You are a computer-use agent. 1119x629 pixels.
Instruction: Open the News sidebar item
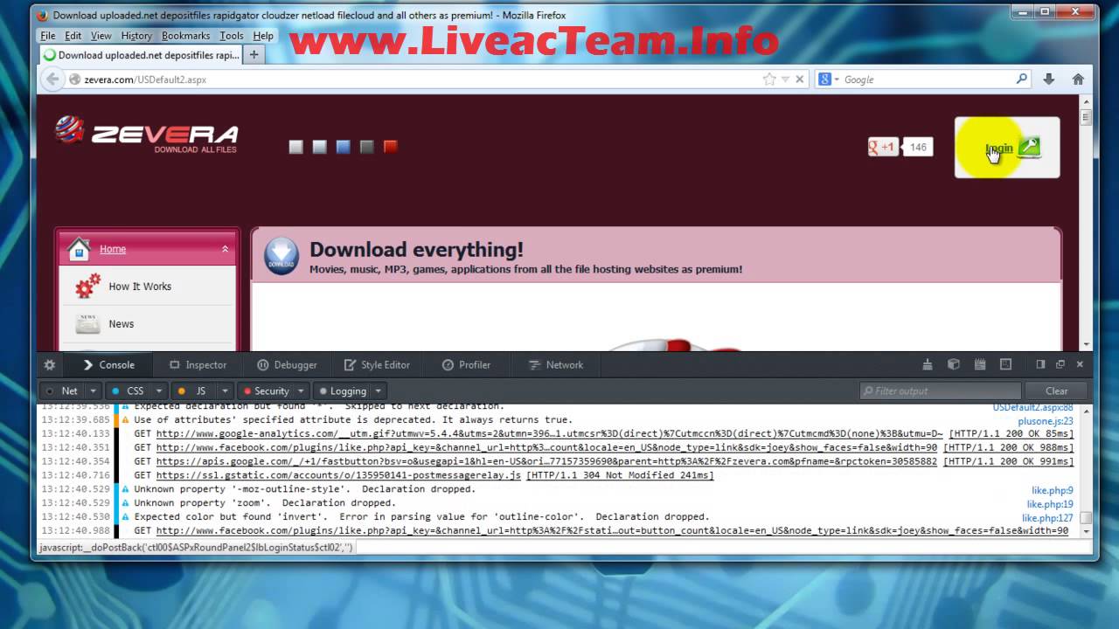click(x=122, y=324)
